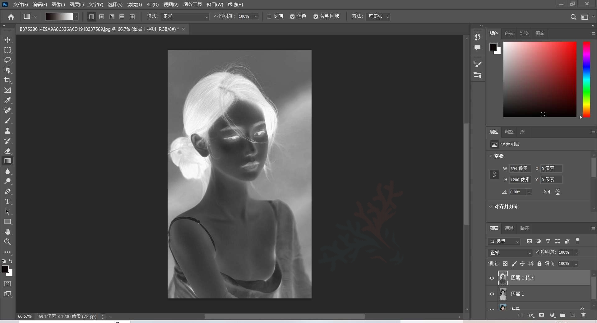Image resolution: width=597 pixels, height=323 pixels.
Task: Collapse the 变换 section
Action: click(490, 156)
